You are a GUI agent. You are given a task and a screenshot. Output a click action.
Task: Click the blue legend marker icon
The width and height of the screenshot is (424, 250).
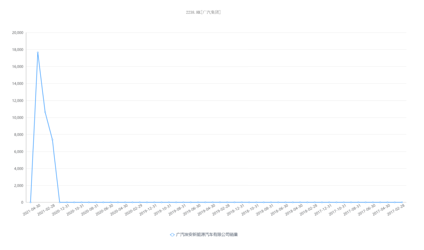172,235
